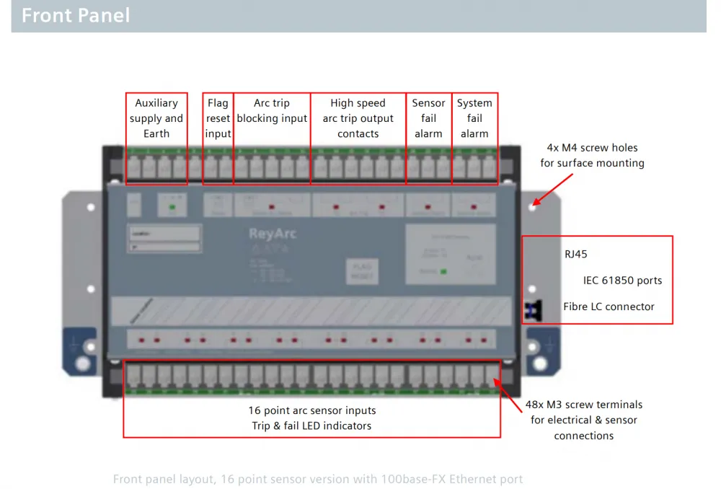This screenshot has height=489, width=721.
Task: Click the blue earth terminal on the left bracket
Action: pos(80,353)
